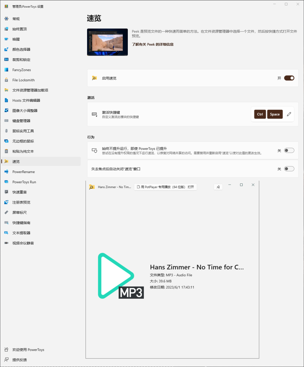The height and width of the screenshot is (367, 304).
Task: Click the 激活快捷键 row label
Action: point(111,112)
